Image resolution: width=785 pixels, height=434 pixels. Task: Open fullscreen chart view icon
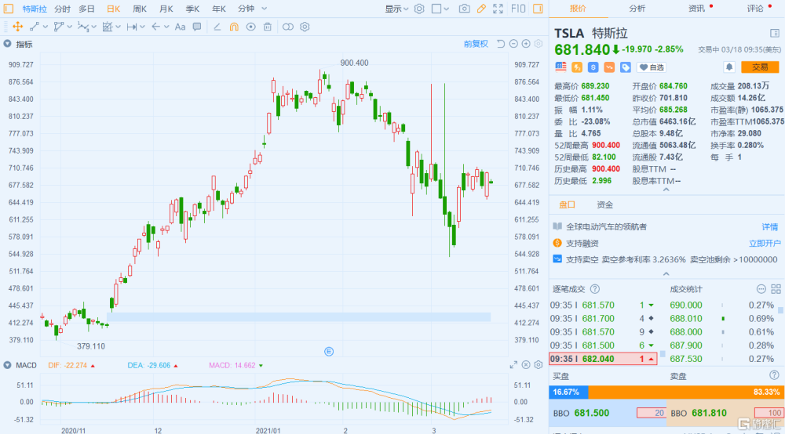point(498,9)
